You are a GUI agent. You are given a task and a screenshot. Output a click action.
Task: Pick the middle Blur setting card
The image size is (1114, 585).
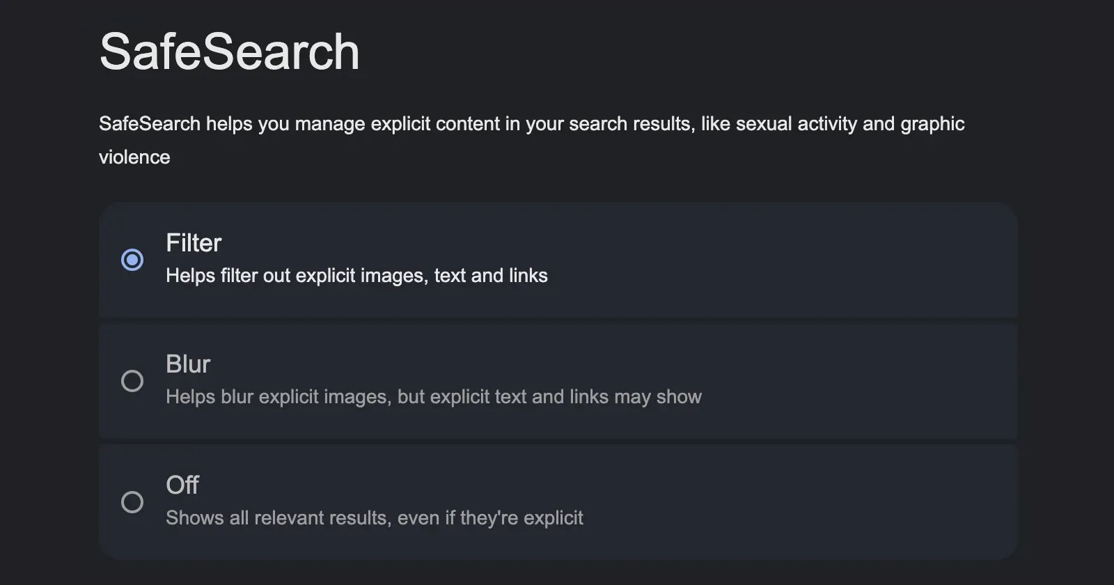[x=557, y=381]
